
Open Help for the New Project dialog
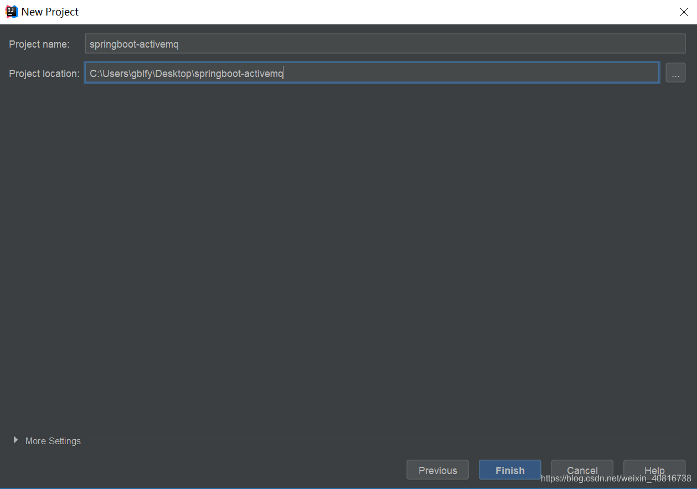pos(654,470)
